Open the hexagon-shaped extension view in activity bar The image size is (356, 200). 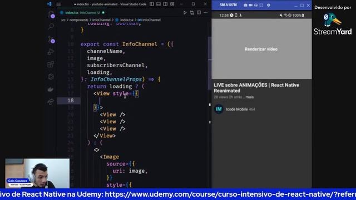[x=51, y=77]
